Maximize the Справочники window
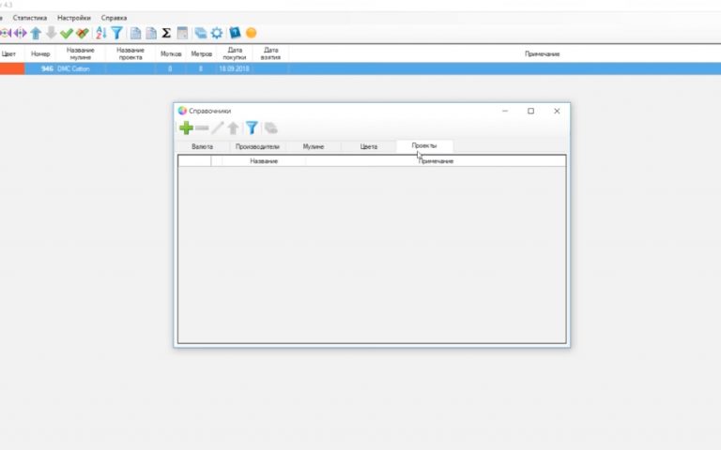721x450 pixels. point(530,111)
